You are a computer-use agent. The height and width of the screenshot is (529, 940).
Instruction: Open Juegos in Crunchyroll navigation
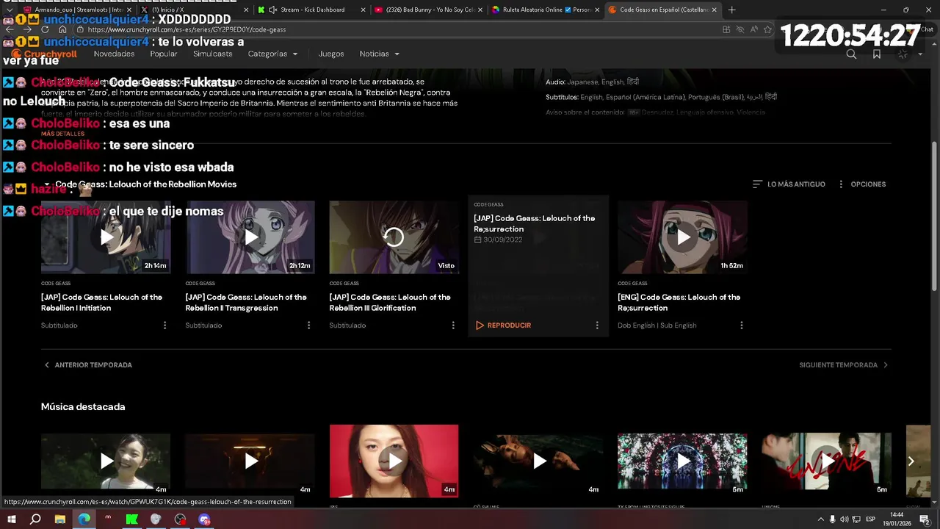(331, 54)
